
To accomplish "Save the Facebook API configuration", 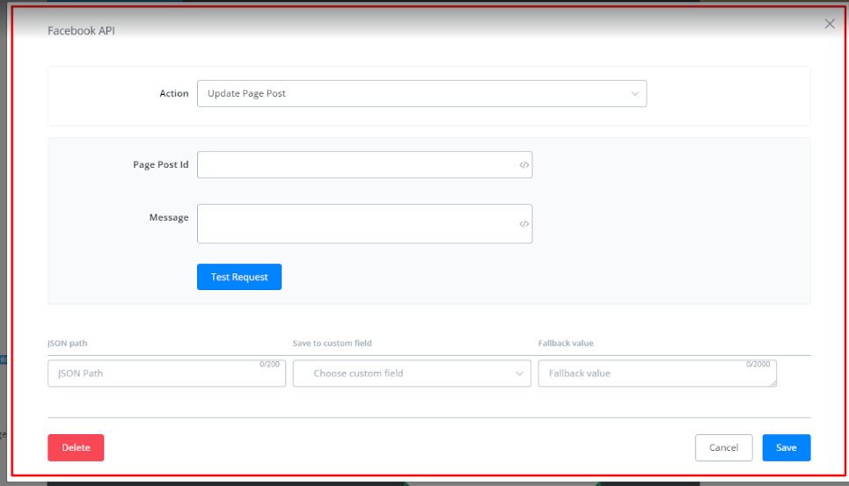I will click(786, 447).
